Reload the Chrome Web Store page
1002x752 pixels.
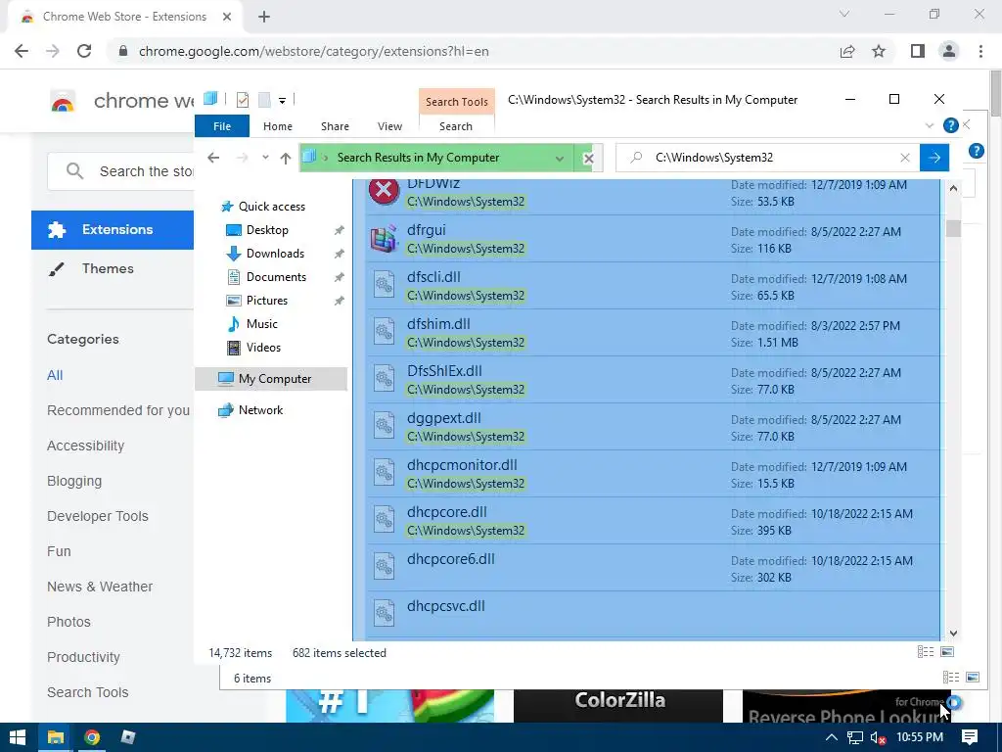point(84,51)
